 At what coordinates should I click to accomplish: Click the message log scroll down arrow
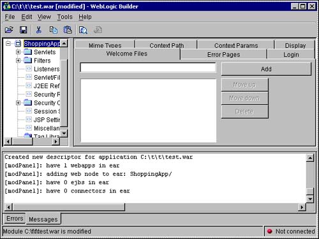coord(310,199)
